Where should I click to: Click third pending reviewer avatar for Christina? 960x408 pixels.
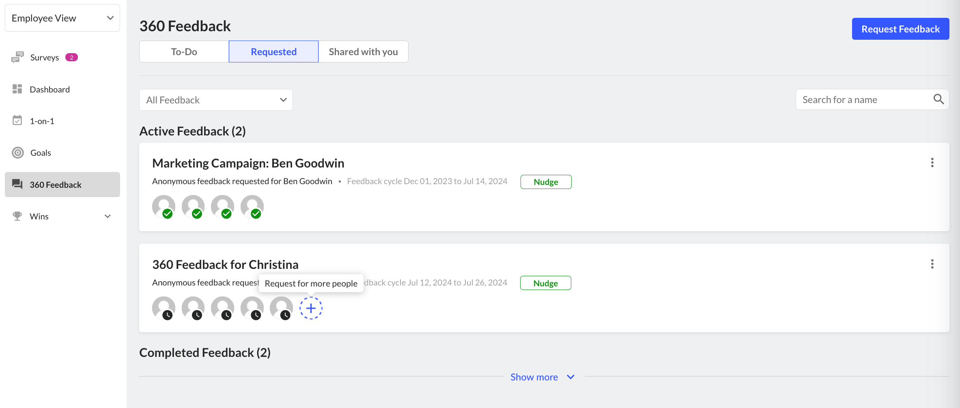coord(222,308)
